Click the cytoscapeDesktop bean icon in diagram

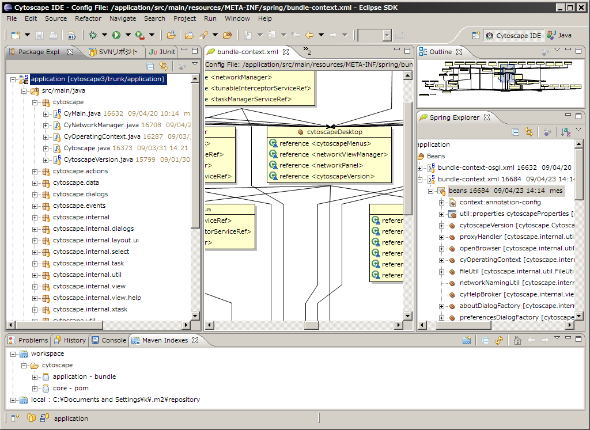click(300, 132)
